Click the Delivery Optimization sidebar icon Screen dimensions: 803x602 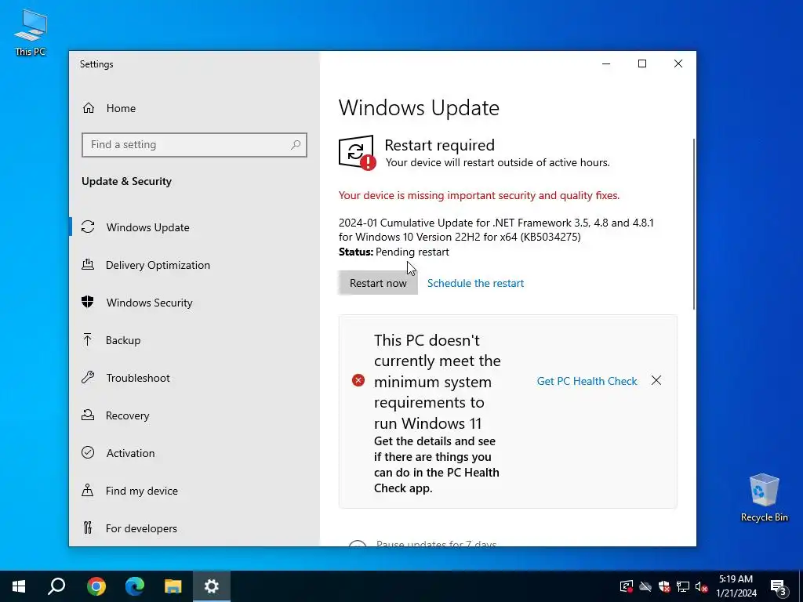[x=88, y=265]
